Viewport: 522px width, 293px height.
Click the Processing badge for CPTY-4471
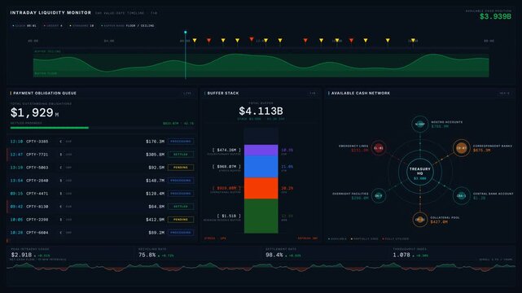click(x=181, y=193)
